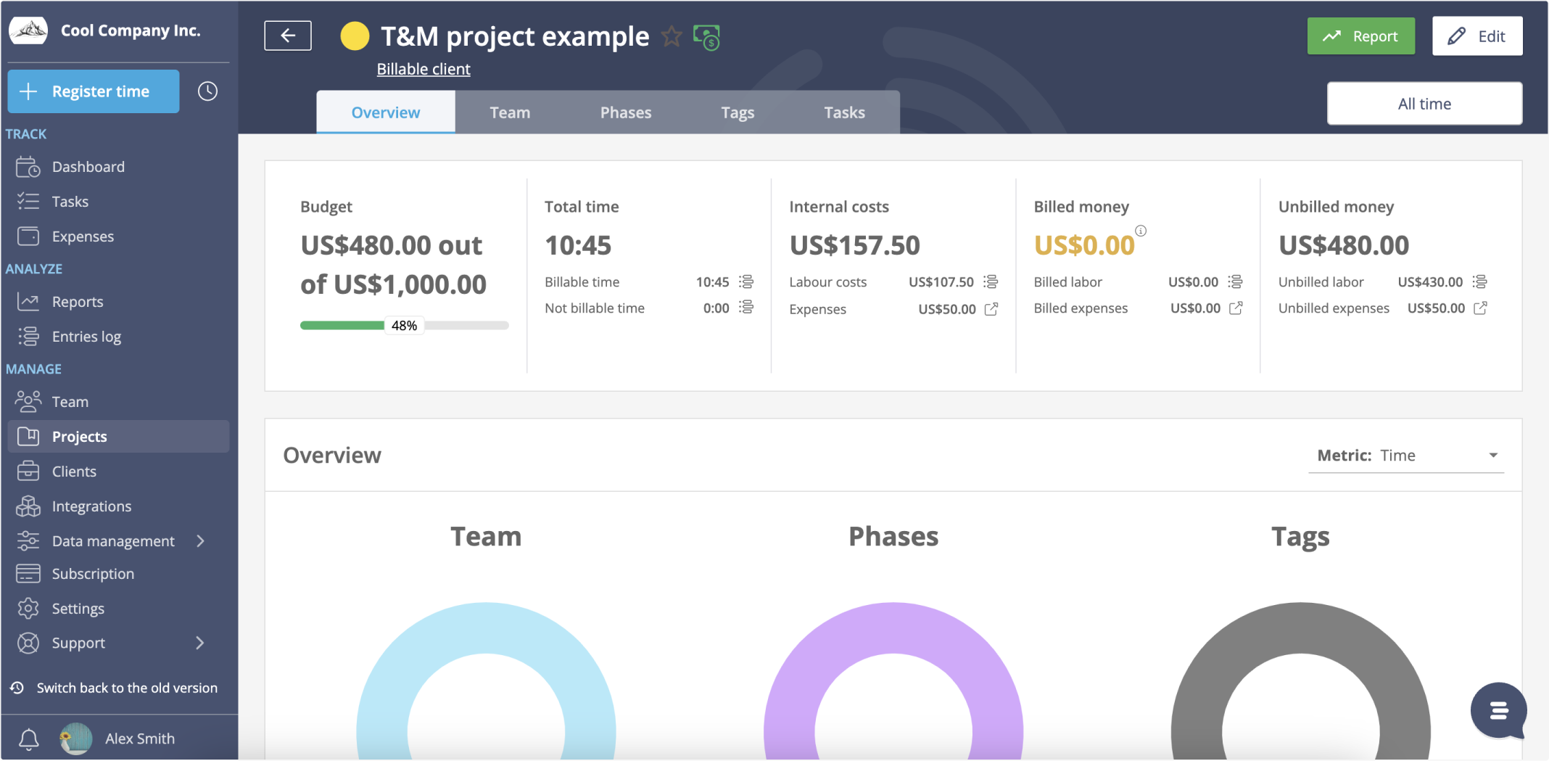Toggle the billable currency icon beside title
This screenshot has width=1549, height=761.
(707, 36)
